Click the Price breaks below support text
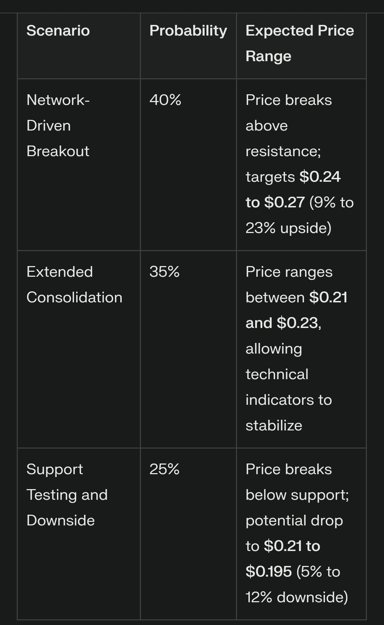384x625 pixels. click(297, 482)
